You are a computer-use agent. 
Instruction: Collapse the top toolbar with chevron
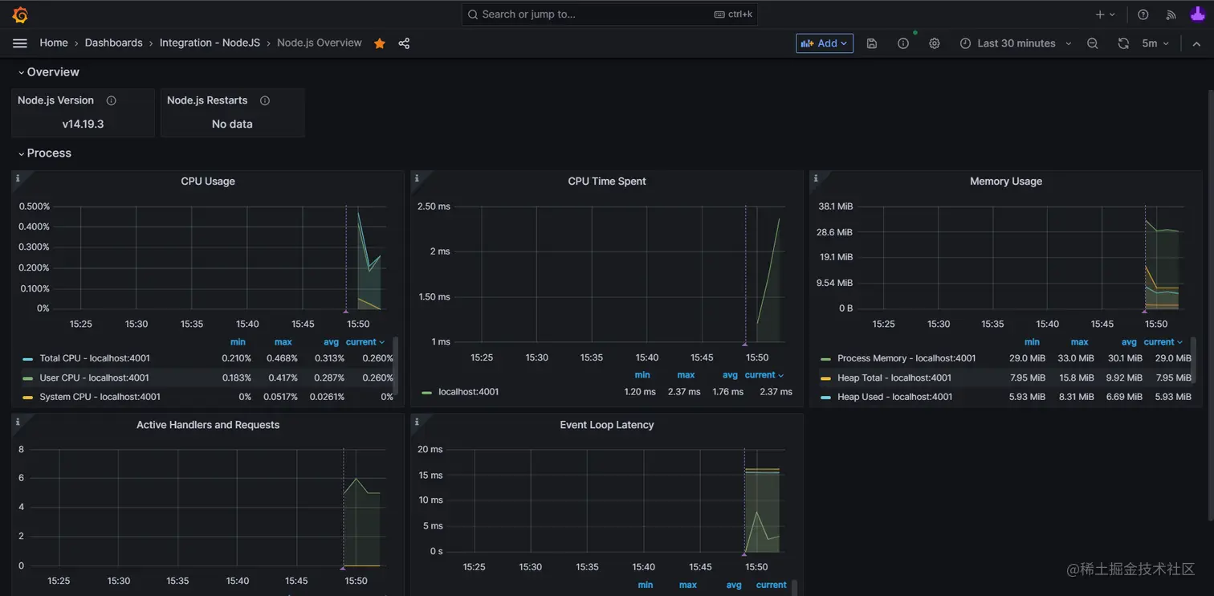click(1196, 43)
